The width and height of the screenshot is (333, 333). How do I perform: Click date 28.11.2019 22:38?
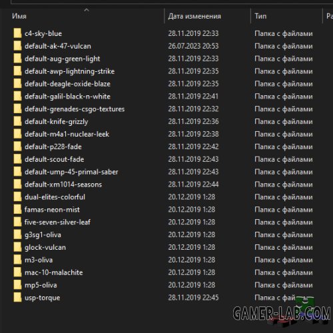[193, 134]
